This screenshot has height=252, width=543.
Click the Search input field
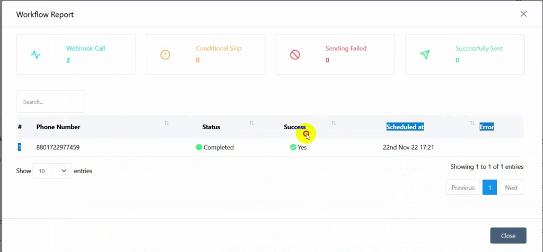pos(50,102)
